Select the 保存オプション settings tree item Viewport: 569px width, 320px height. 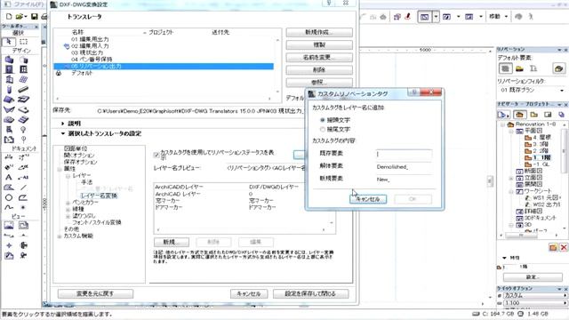pyautogui.click(x=81, y=162)
